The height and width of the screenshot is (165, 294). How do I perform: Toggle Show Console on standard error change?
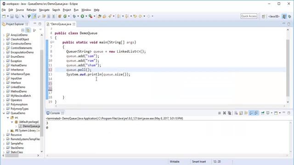256,113
